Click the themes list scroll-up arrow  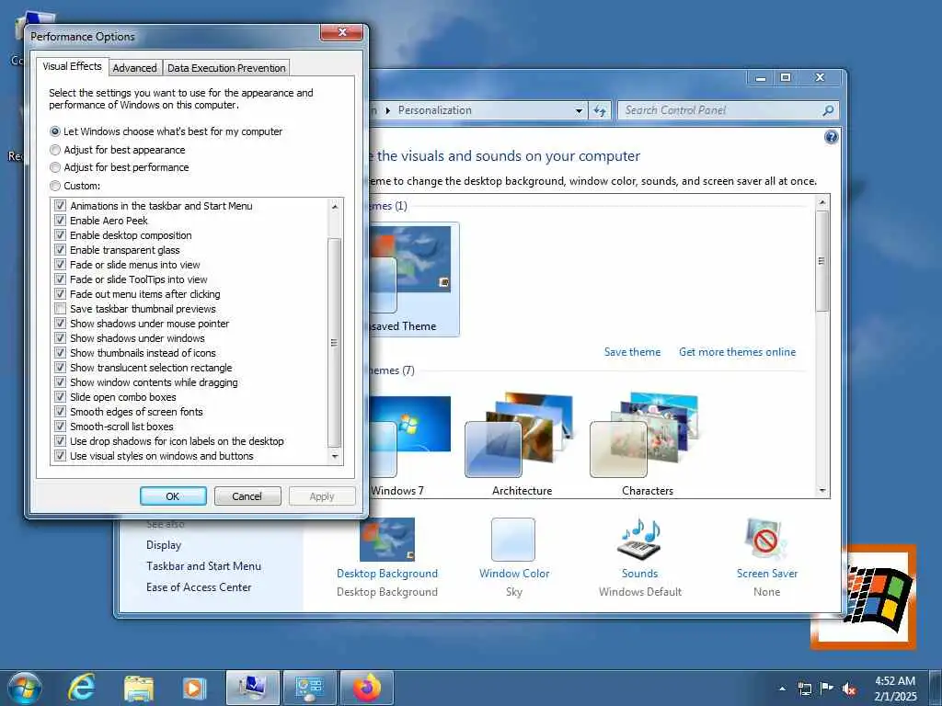[822, 202]
